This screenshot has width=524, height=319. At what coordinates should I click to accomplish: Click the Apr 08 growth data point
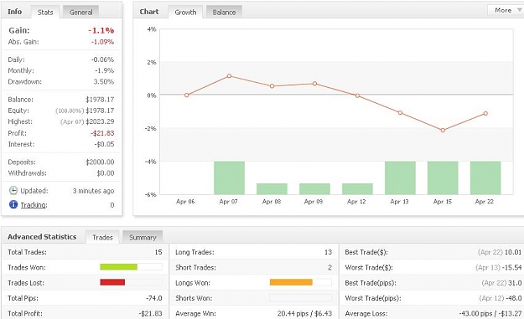[272, 86]
